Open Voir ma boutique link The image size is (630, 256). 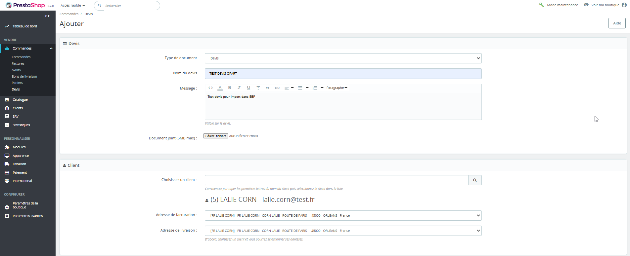coord(605,5)
